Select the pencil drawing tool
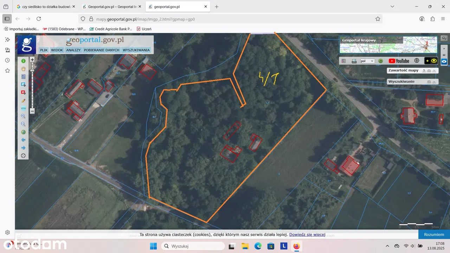The image size is (450, 253). pyautogui.click(x=24, y=100)
